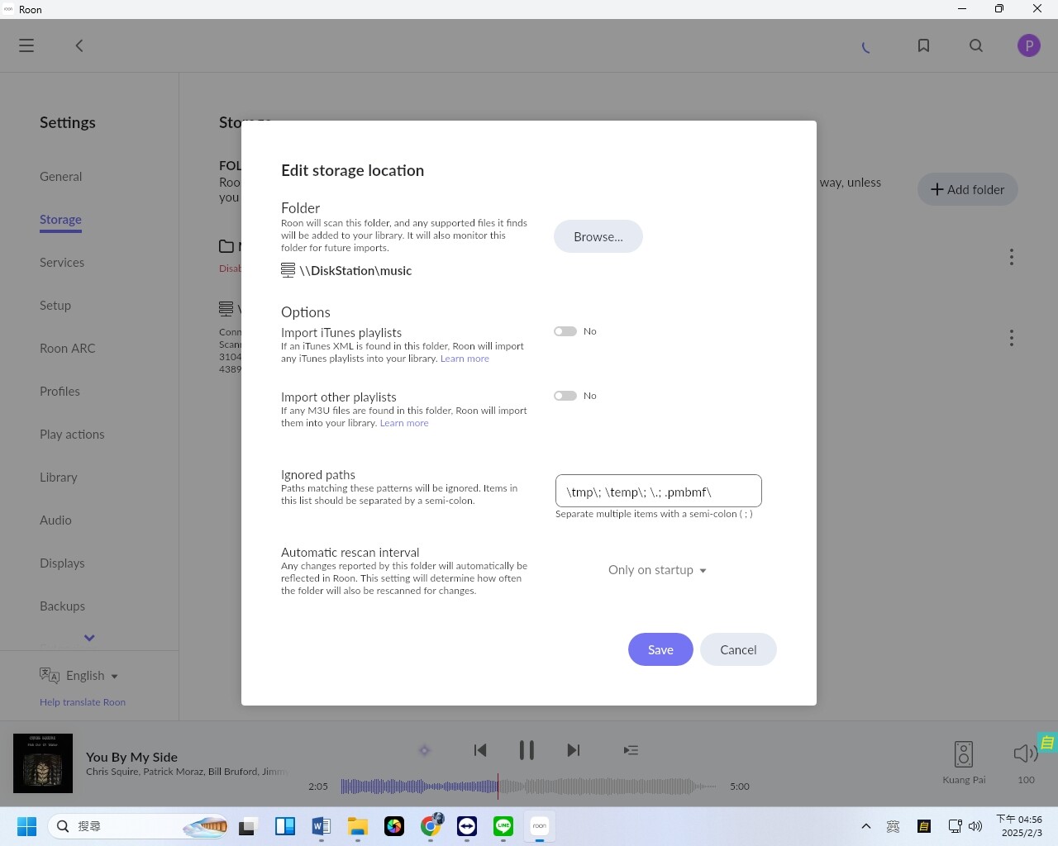This screenshot has width=1058, height=846.
Task: Toggle Import other playlists switch
Action: click(x=565, y=396)
